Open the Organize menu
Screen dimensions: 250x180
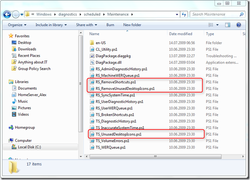point(17,25)
